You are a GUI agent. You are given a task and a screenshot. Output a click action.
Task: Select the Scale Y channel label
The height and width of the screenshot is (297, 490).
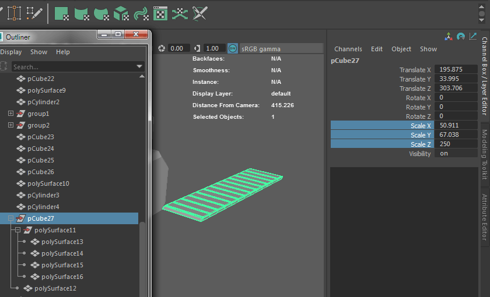[x=421, y=135]
